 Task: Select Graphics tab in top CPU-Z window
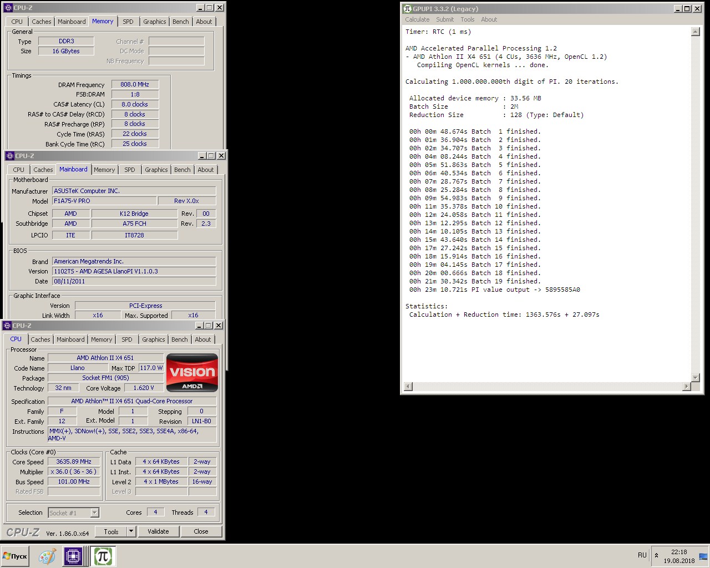pyautogui.click(x=155, y=22)
